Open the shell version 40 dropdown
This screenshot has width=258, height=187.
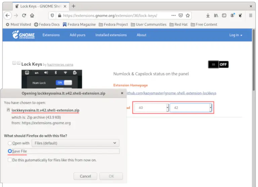tap(151, 108)
